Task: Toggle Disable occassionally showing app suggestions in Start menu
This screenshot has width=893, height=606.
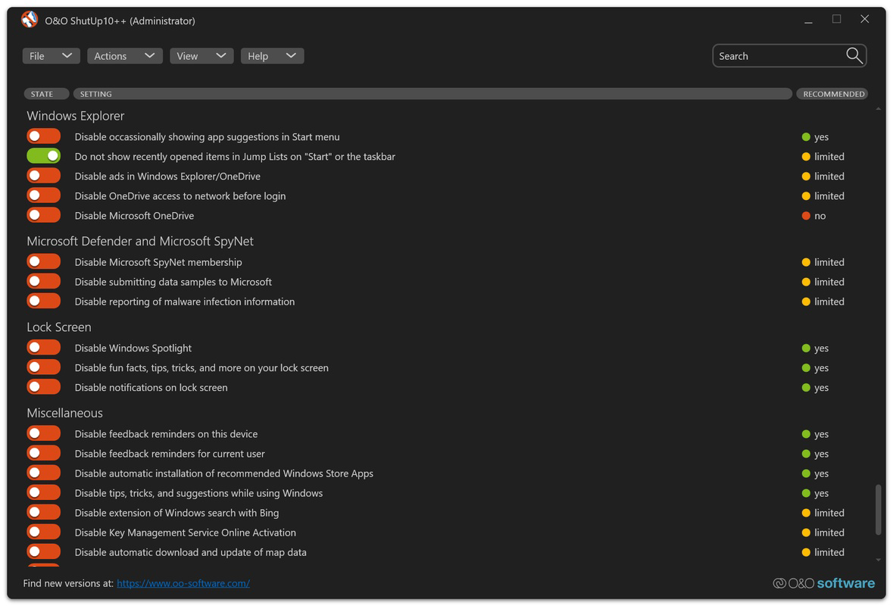Action: coord(43,136)
